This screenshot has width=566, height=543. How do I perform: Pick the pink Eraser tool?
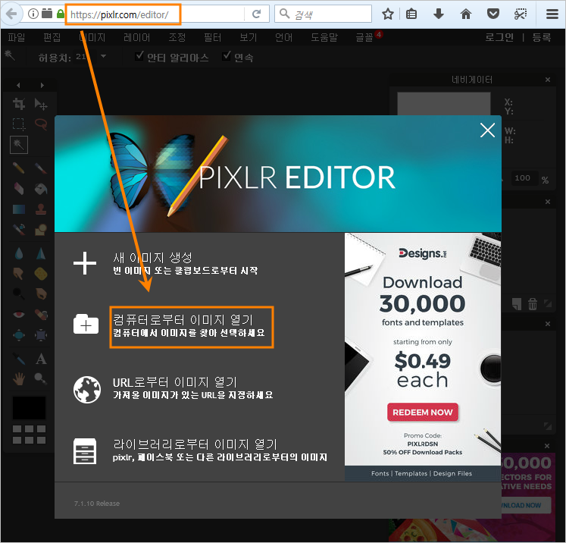(x=19, y=188)
